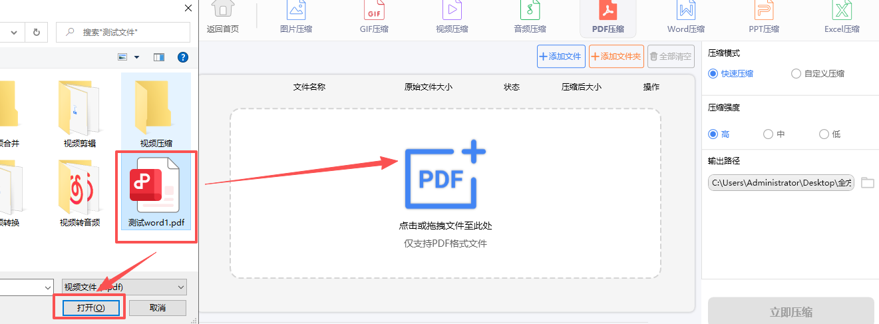Change the file view layout icon
The width and height of the screenshot is (879, 324).
point(122,58)
